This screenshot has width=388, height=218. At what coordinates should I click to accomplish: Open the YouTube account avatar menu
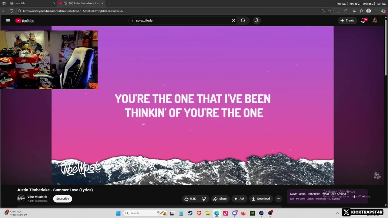pyautogui.click(x=375, y=21)
